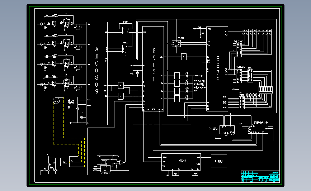Select the 8279 controller chip block
Viewport: 311px width, 191px height.
pyautogui.click(x=217, y=69)
